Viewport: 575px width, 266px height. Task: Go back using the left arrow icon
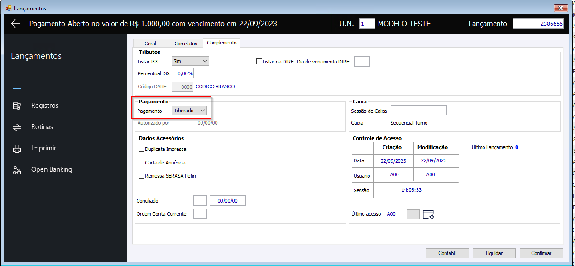coord(16,24)
